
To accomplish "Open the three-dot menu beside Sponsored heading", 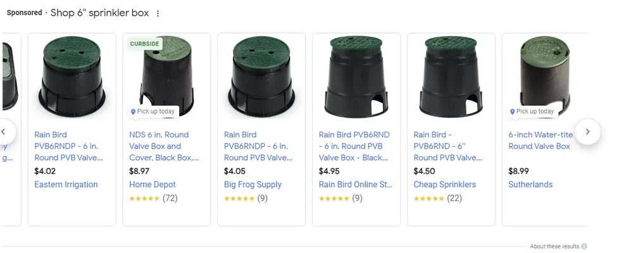I will coord(158,13).
